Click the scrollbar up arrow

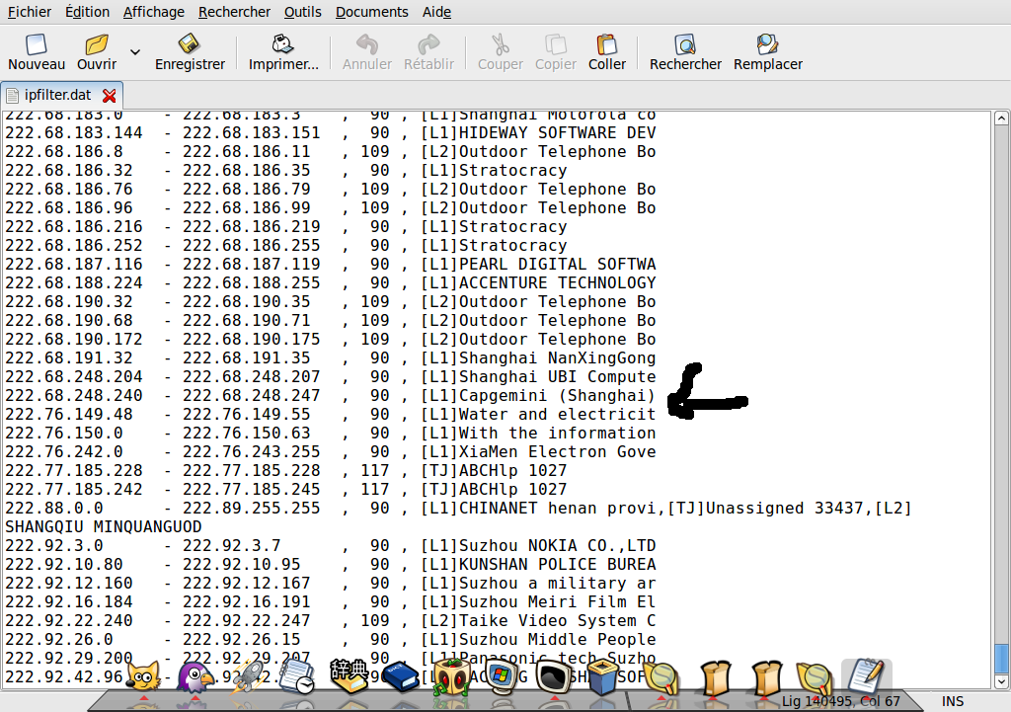[x=1001, y=119]
